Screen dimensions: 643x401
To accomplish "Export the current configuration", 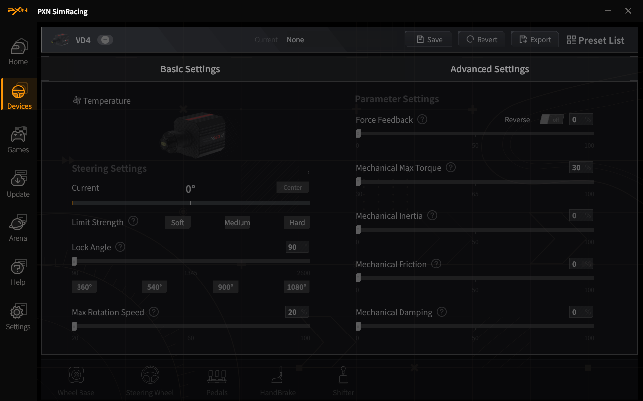I will coord(535,39).
